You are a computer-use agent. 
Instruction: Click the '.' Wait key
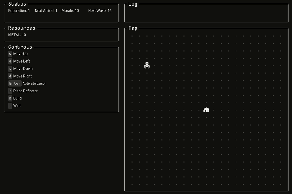(x=10, y=106)
